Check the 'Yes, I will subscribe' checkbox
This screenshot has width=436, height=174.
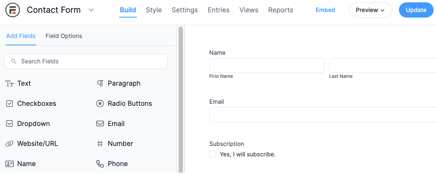pyautogui.click(x=213, y=154)
